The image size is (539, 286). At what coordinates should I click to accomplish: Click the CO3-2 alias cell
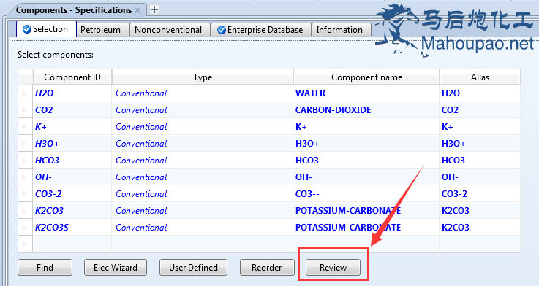tap(480, 194)
